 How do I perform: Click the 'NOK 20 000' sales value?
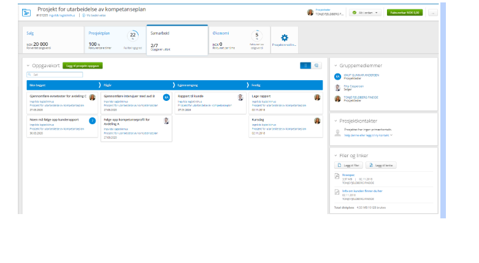(37, 44)
